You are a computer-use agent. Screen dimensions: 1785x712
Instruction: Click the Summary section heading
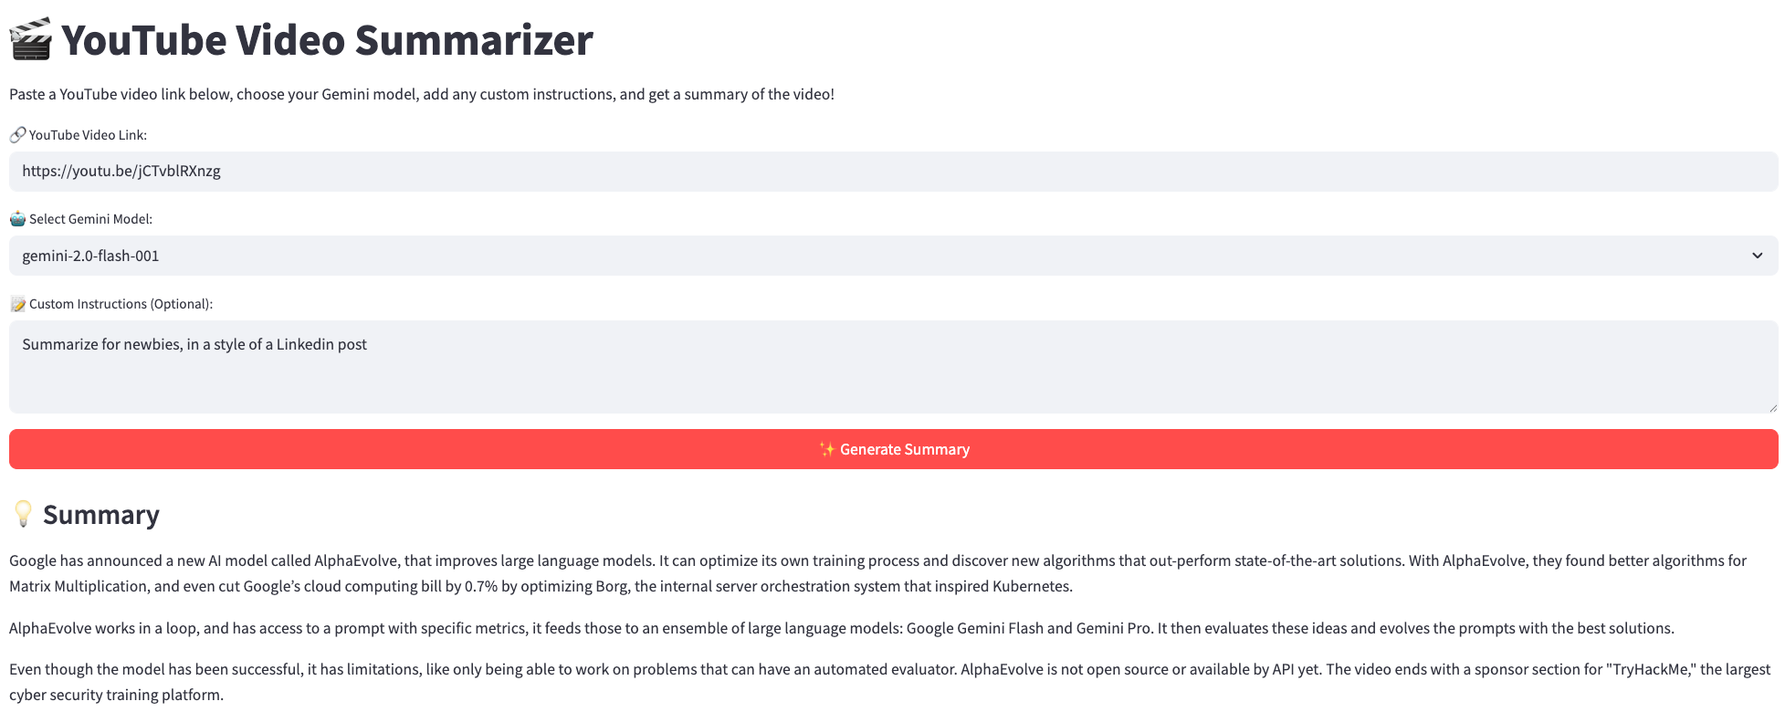101,515
